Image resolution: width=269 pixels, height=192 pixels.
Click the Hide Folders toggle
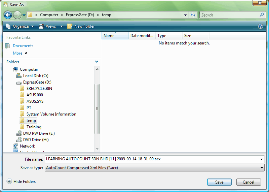[x=21, y=181]
